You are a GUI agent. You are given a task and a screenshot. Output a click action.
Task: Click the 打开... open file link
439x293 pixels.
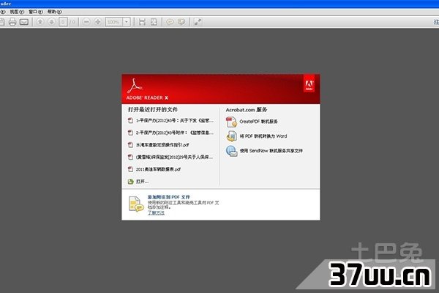(142, 182)
